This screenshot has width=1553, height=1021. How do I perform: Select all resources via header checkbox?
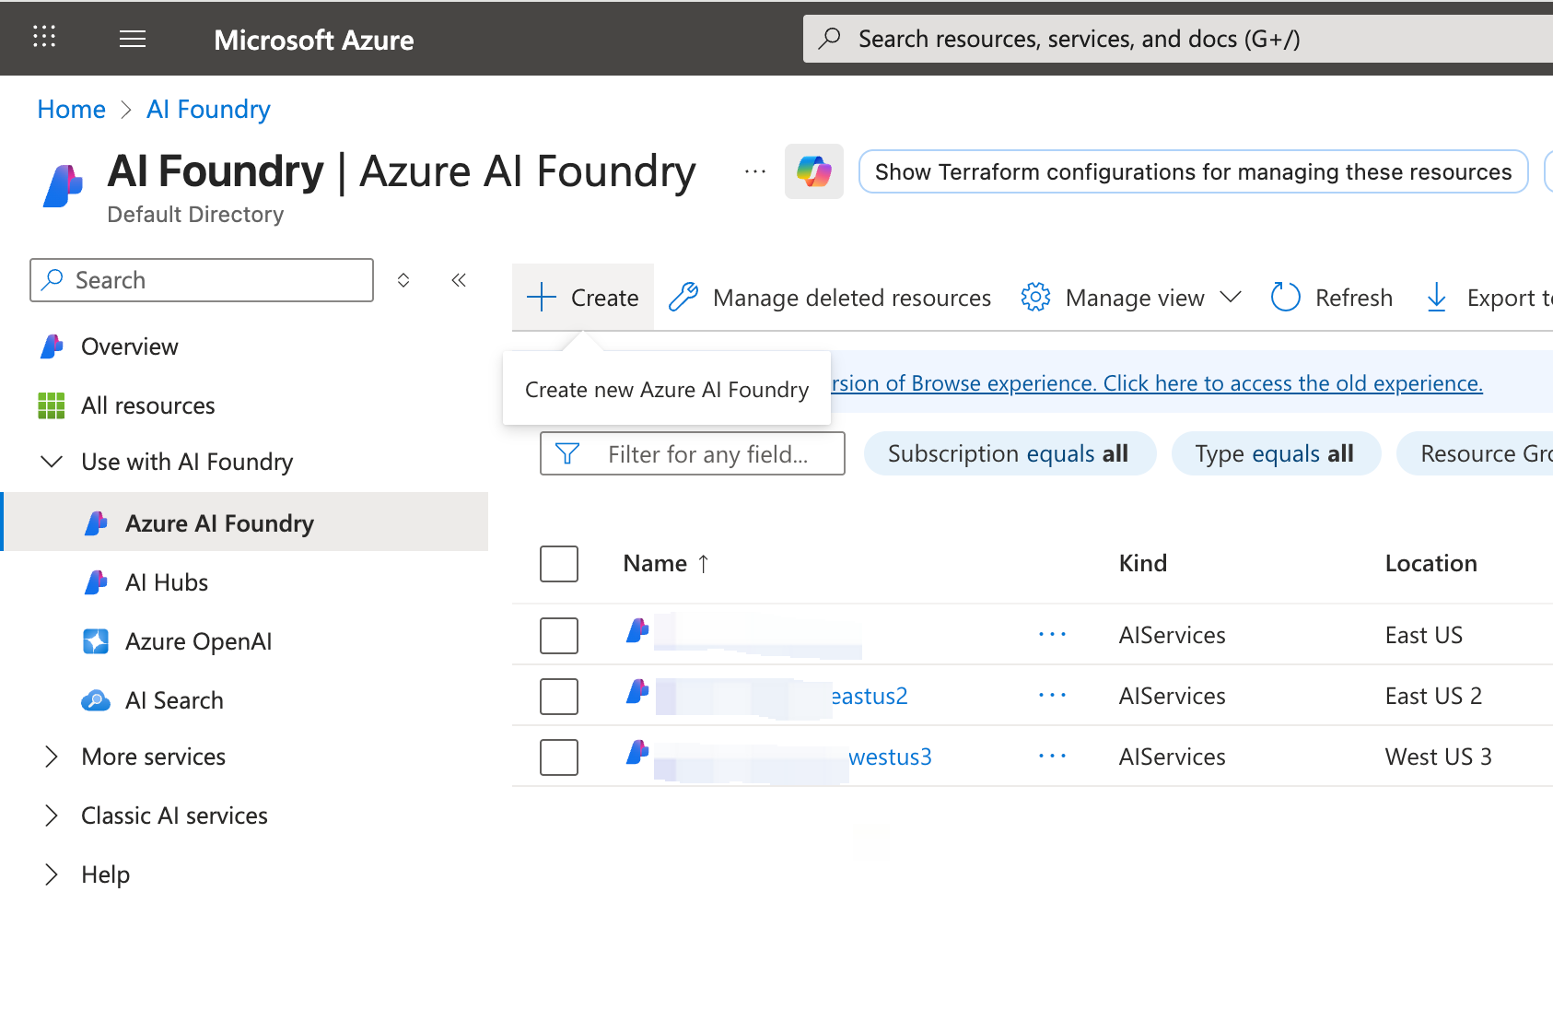(558, 563)
